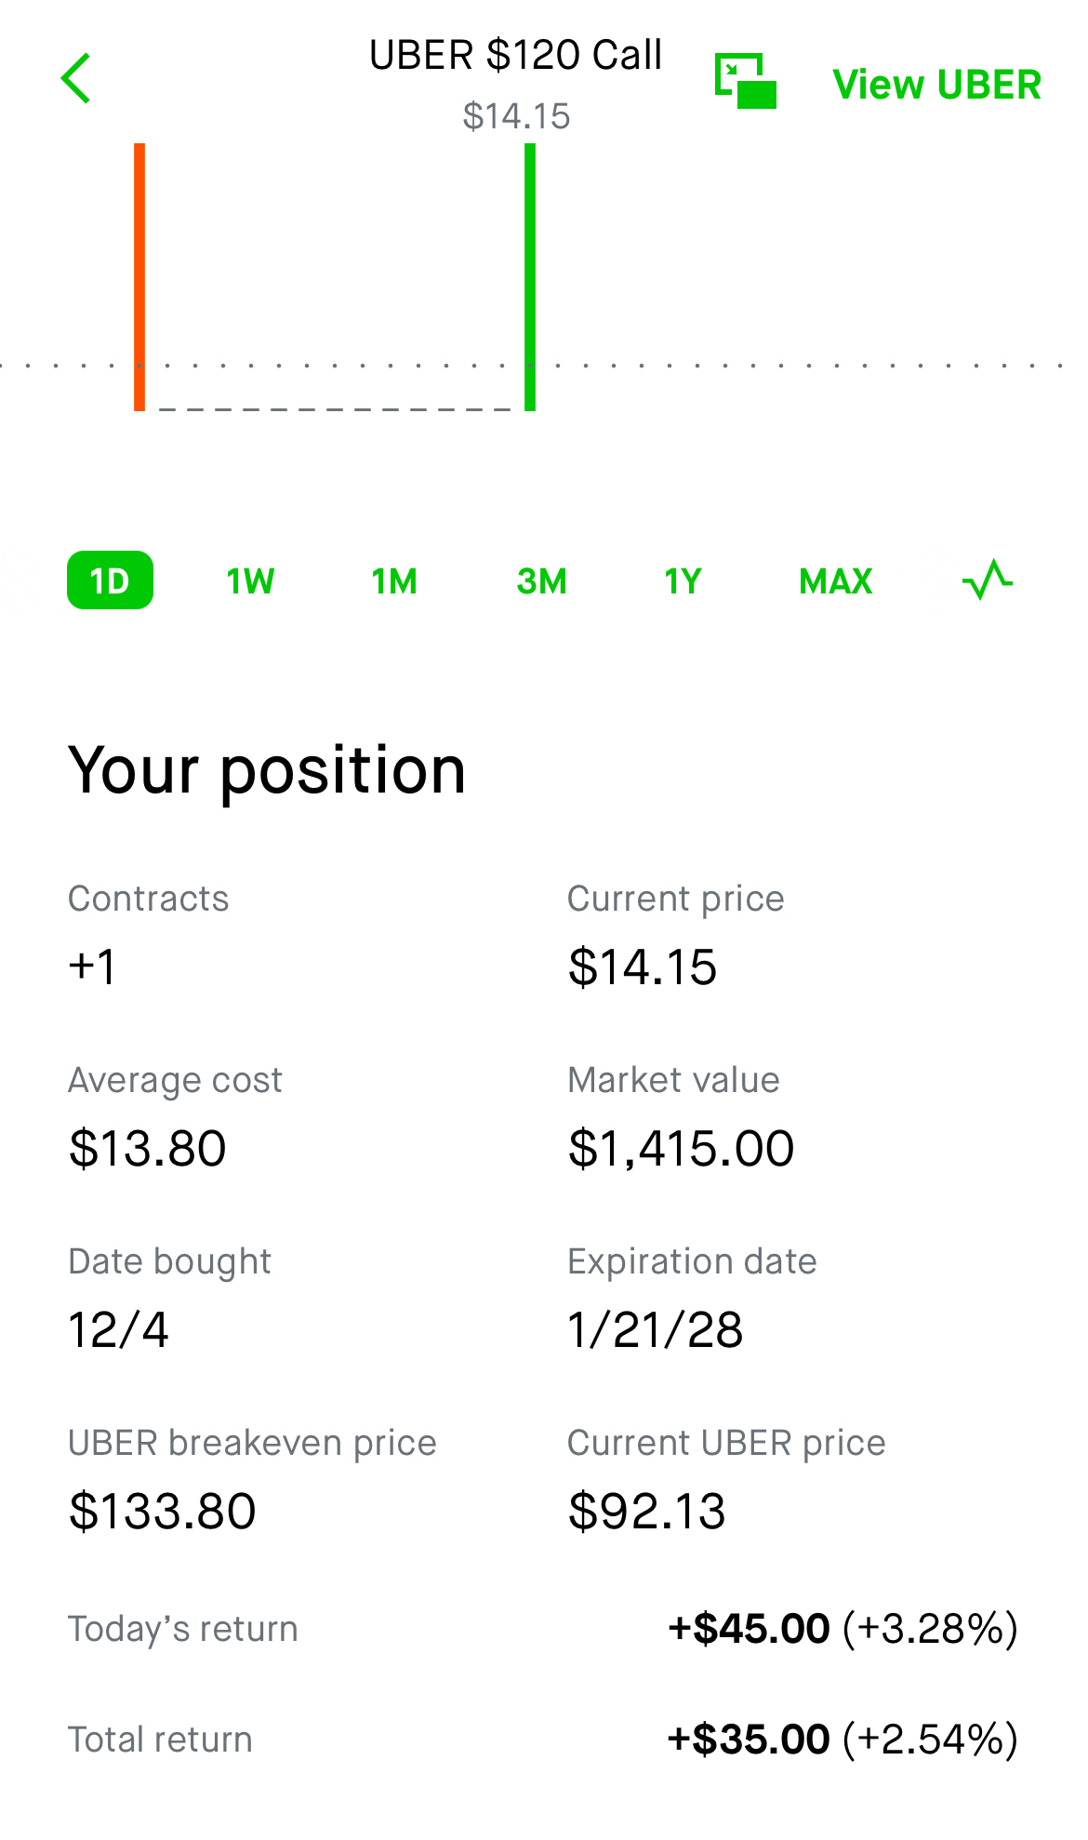Tap the Today's return row
Viewport: 1088px width, 1840px height.
coord(543,1629)
